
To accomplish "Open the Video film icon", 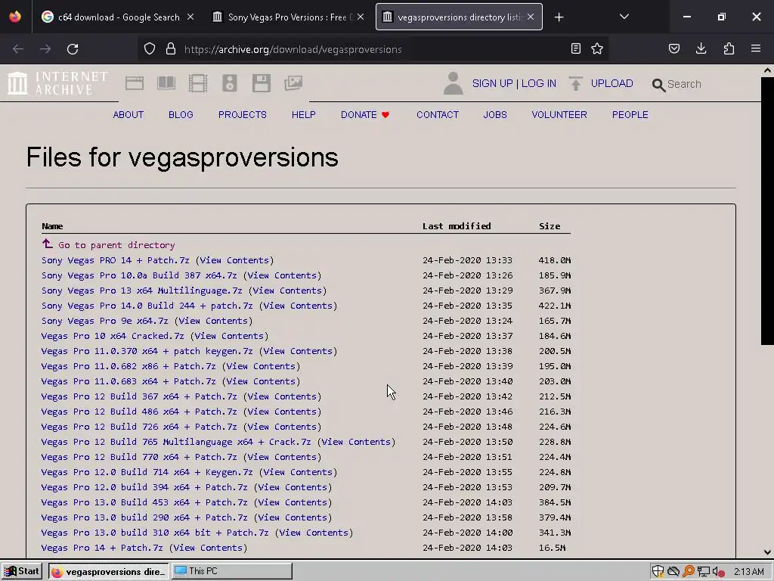I will 198,83.
